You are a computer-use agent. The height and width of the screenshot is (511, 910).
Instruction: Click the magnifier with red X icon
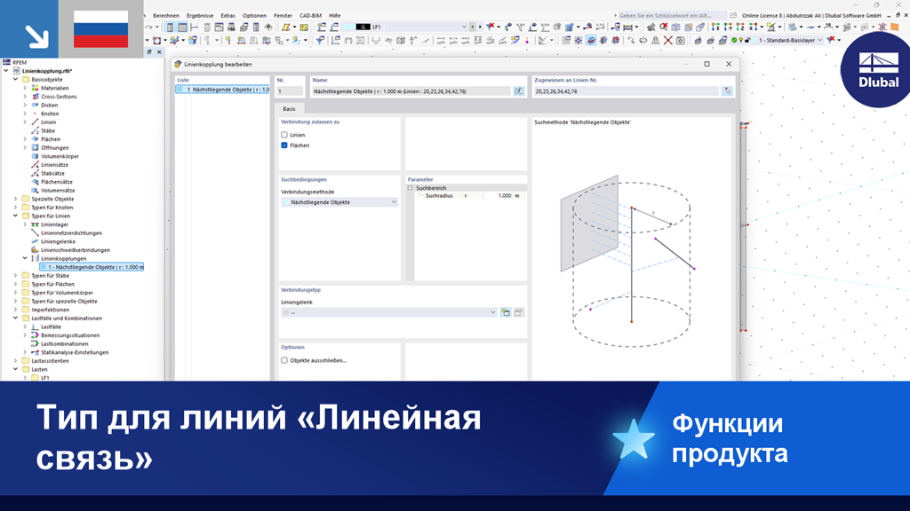[x=663, y=27]
